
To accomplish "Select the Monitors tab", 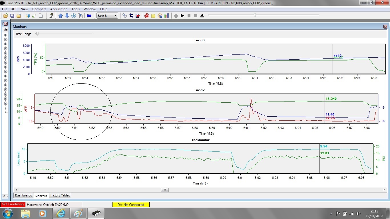I will [x=41, y=196].
